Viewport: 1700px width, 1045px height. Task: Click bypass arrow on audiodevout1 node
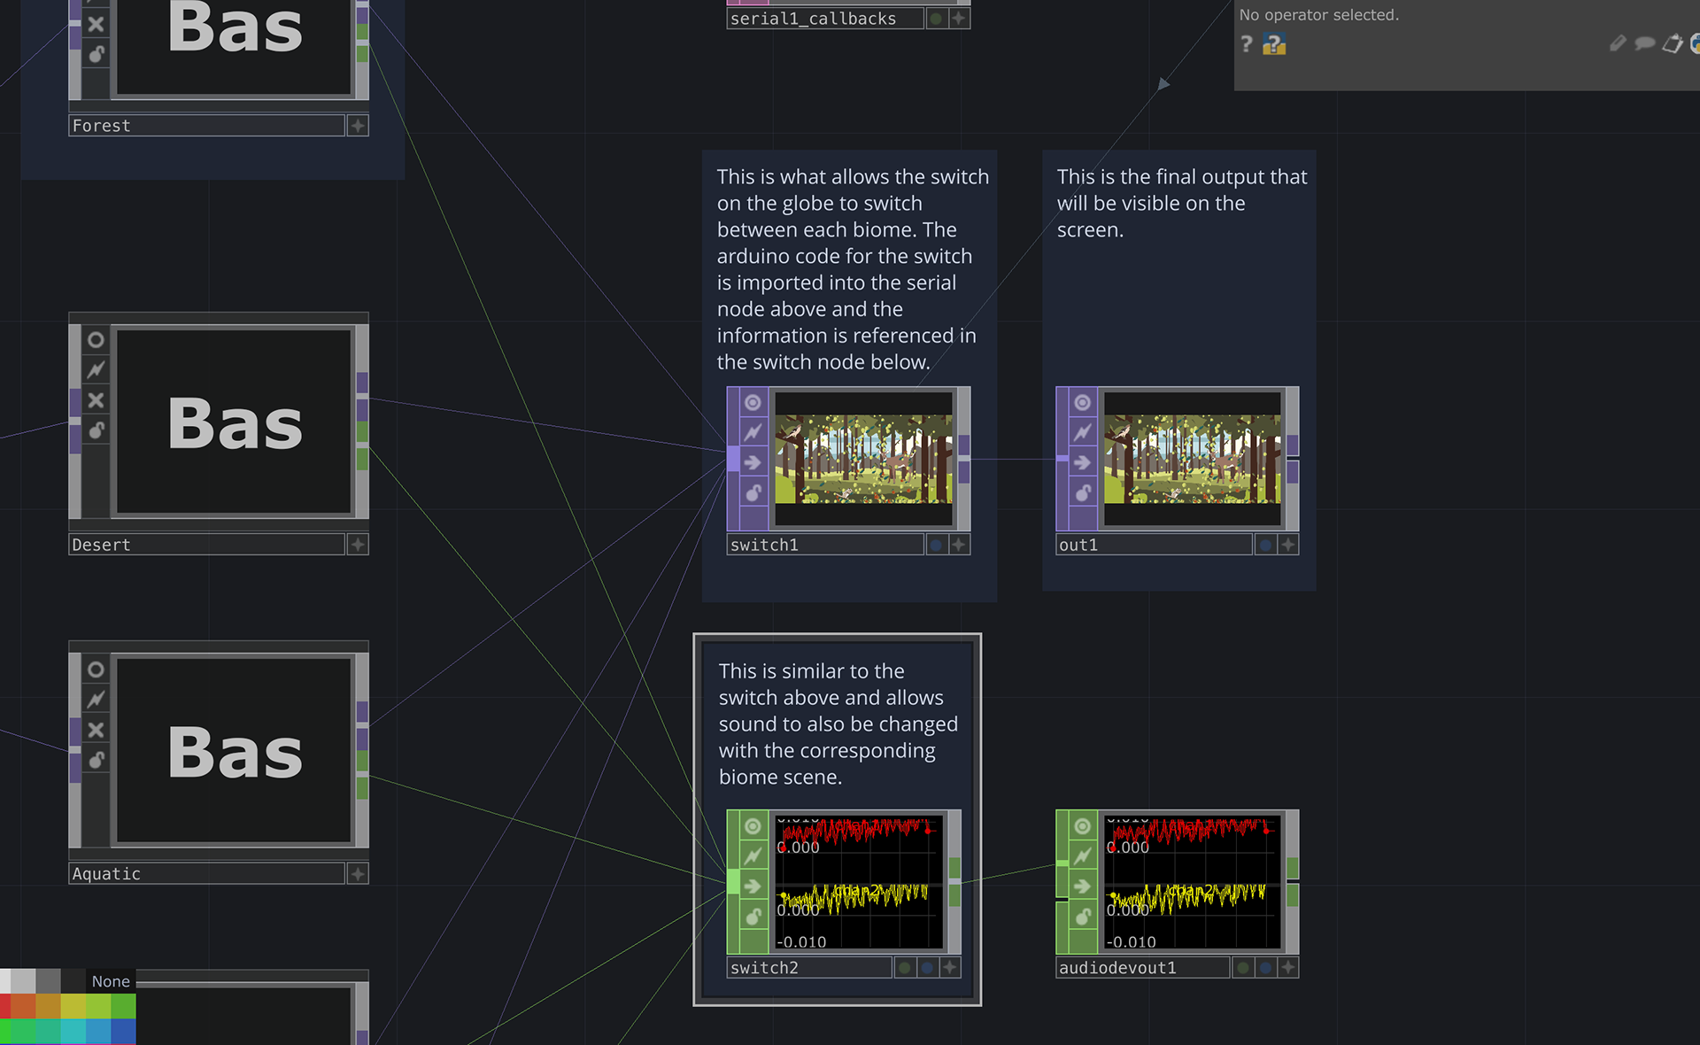pos(1082,886)
